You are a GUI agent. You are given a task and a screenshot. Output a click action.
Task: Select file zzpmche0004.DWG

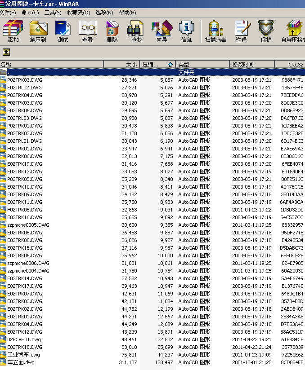coord(28,271)
